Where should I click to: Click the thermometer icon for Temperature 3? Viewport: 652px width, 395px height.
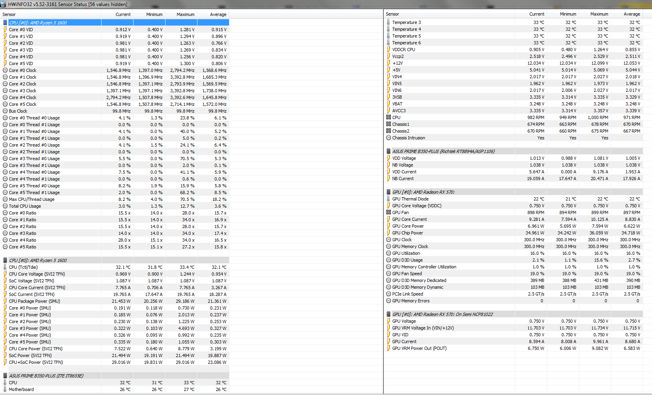point(389,22)
